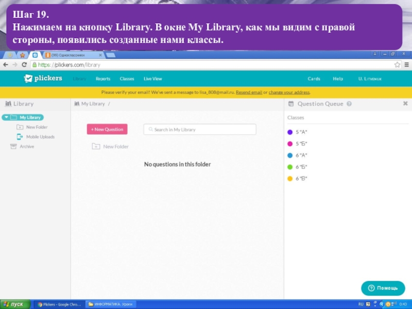Viewport: 412px width, 309px height.
Task: Click the address bar padlock icon
Action: point(35,65)
